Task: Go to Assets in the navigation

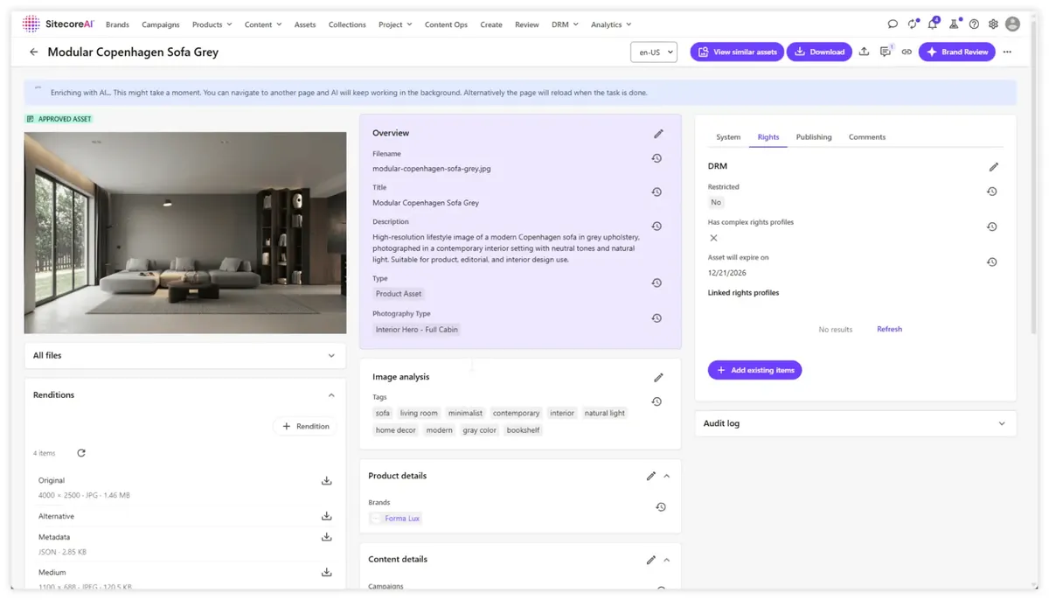Action: 305,24
